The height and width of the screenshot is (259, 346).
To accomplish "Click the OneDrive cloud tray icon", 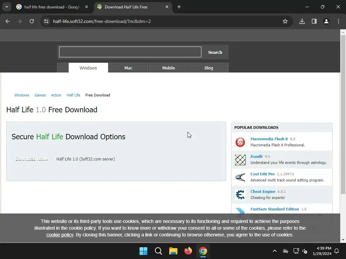I will 286,251.
